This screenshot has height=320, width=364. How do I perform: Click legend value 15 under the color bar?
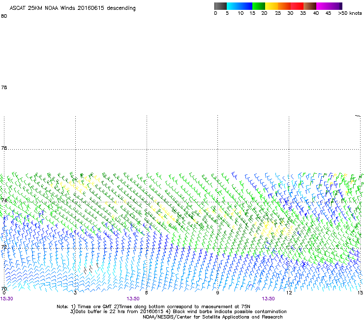252,13
